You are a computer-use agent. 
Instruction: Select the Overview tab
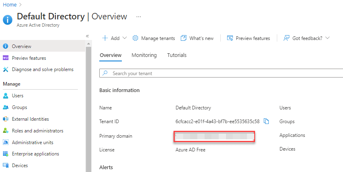[x=111, y=55]
